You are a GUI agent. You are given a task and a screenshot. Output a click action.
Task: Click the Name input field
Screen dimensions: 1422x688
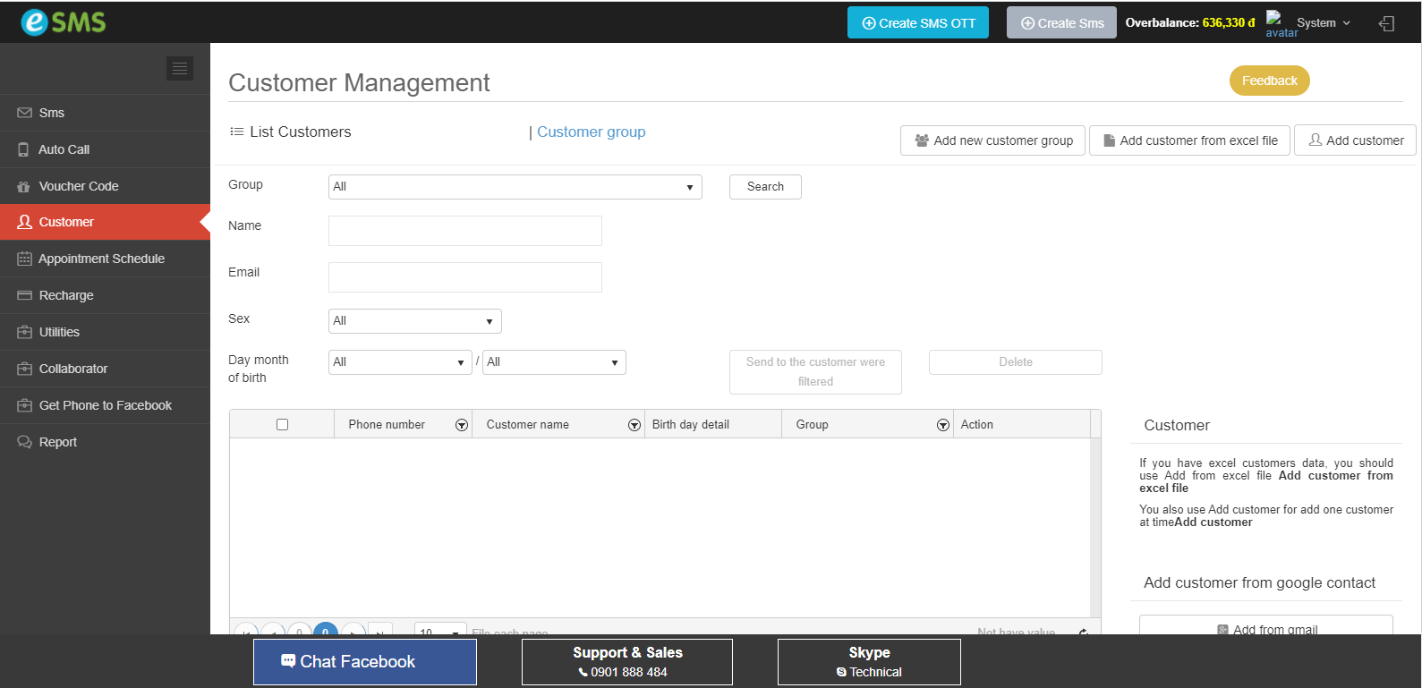pyautogui.click(x=464, y=231)
